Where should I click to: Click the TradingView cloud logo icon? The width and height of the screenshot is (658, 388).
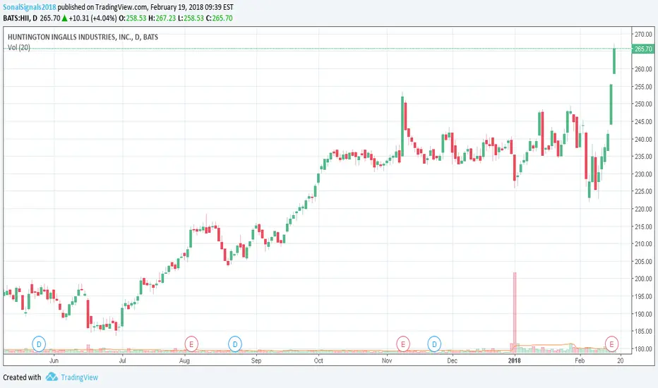[x=52, y=377]
